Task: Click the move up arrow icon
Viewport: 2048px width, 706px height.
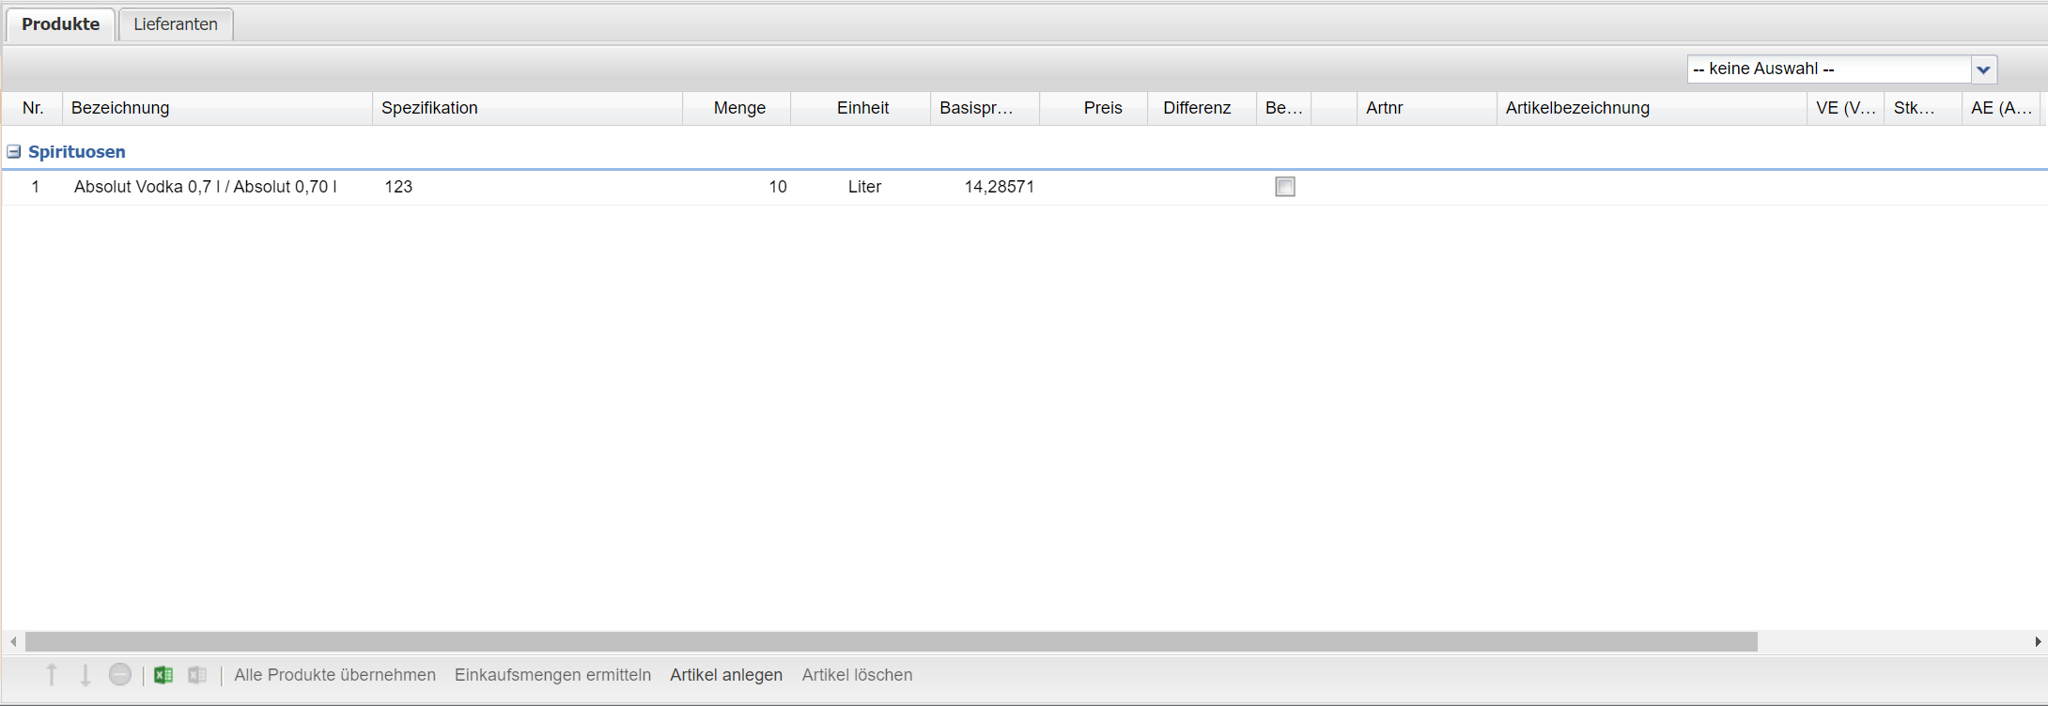Action: 52,675
